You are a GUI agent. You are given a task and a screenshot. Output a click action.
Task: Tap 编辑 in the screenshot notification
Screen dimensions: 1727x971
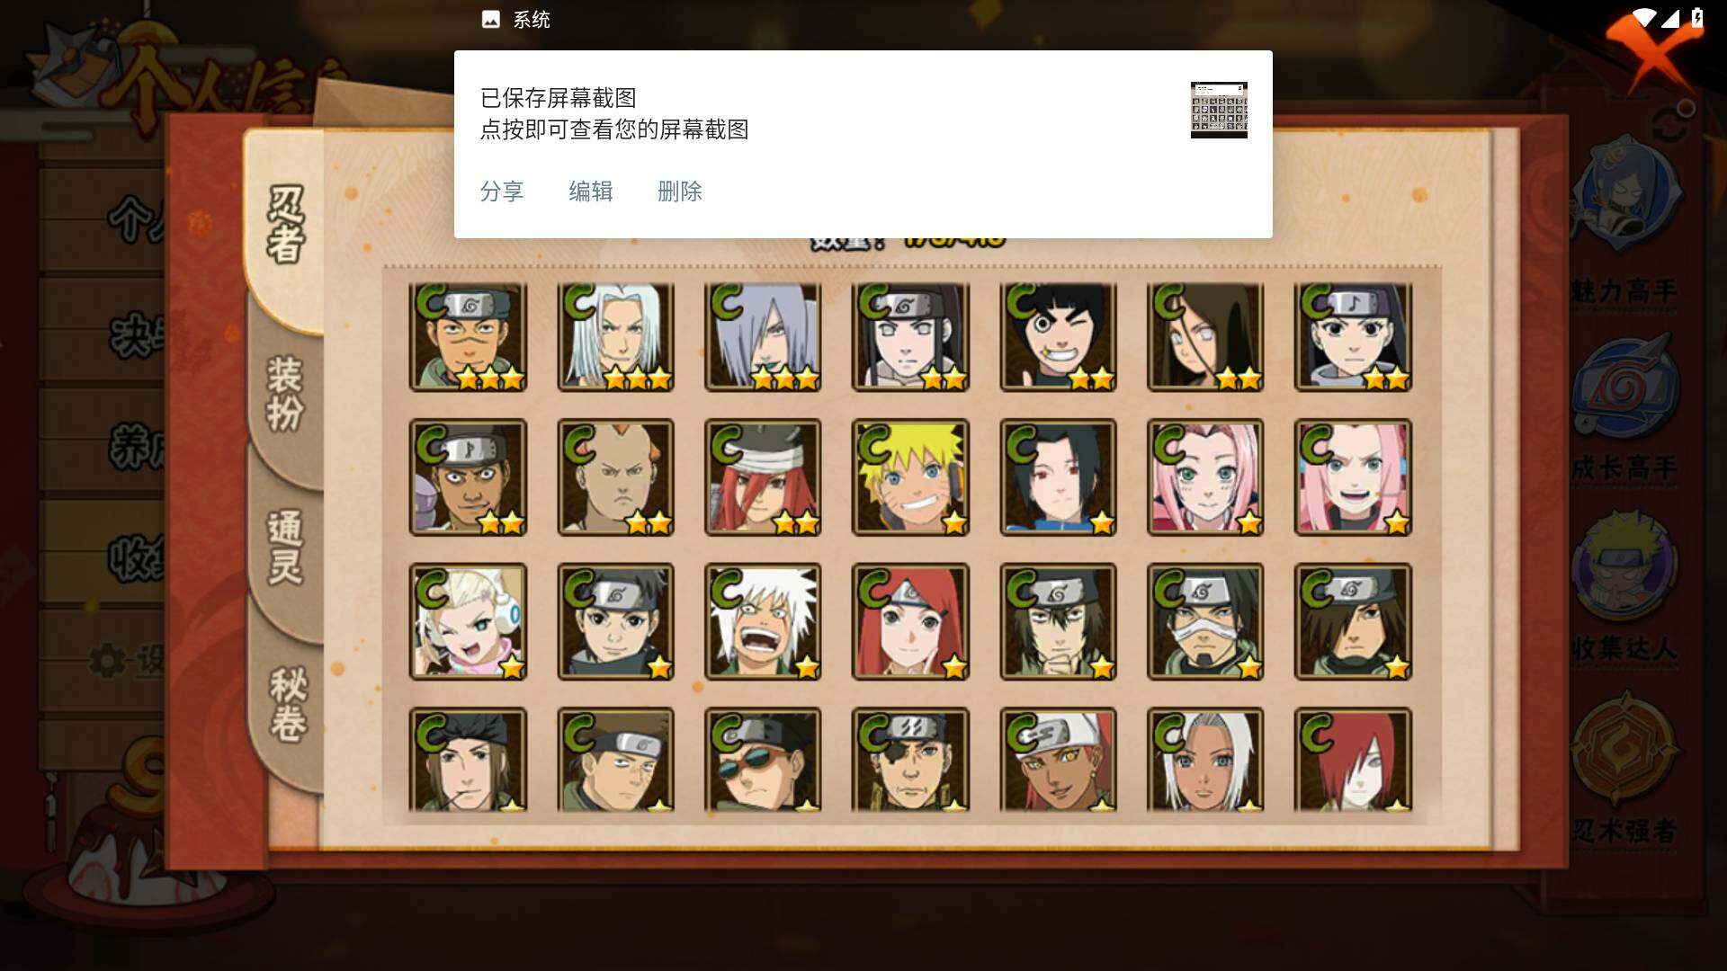pos(591,192)
